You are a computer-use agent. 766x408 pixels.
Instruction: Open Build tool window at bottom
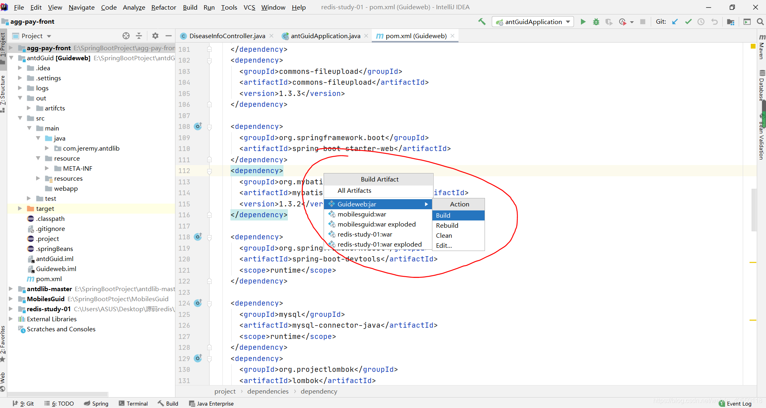(x=168, y=404)
